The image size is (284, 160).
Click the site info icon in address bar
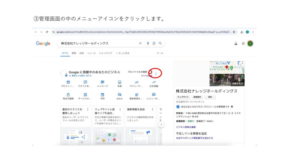tap(54, 32)
